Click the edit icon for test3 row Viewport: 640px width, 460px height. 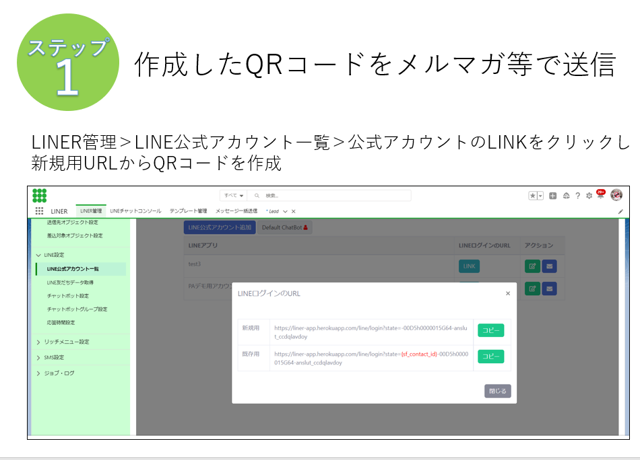(532, 266)
